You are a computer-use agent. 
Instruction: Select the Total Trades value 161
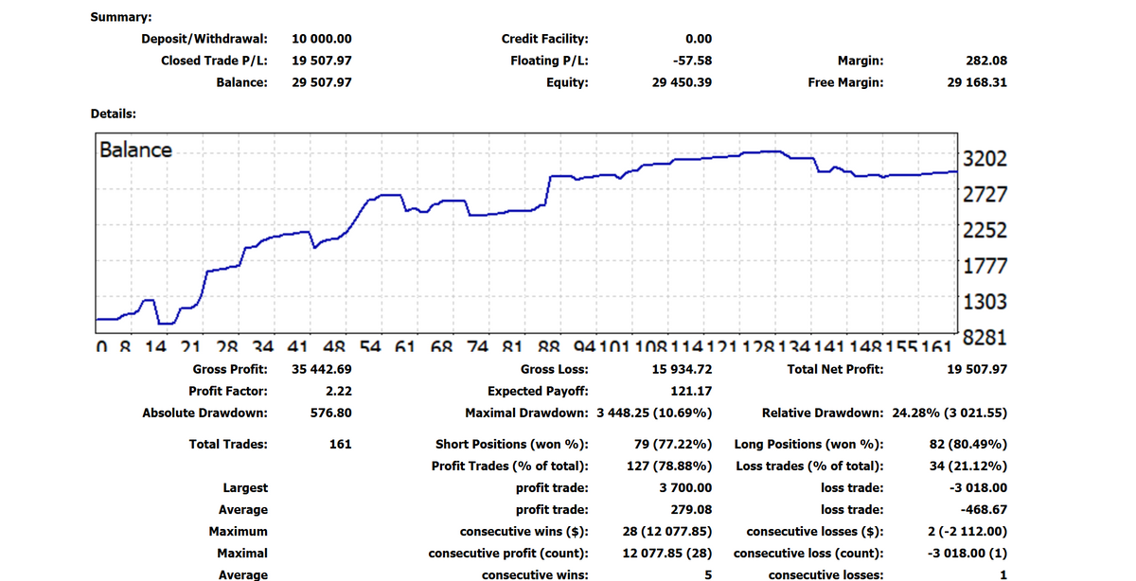[x=341, y=444]
